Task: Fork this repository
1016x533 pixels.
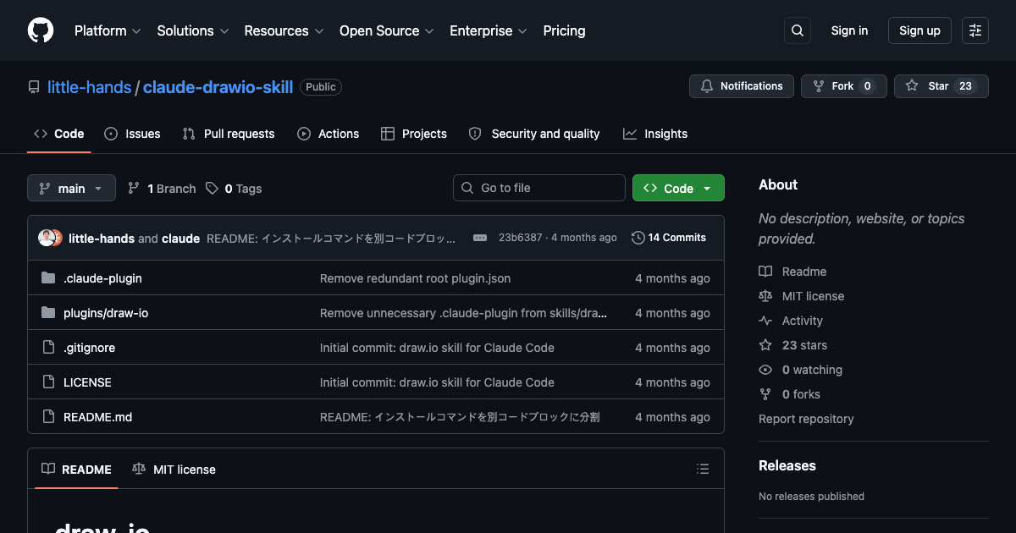Action: coord(844,86)
